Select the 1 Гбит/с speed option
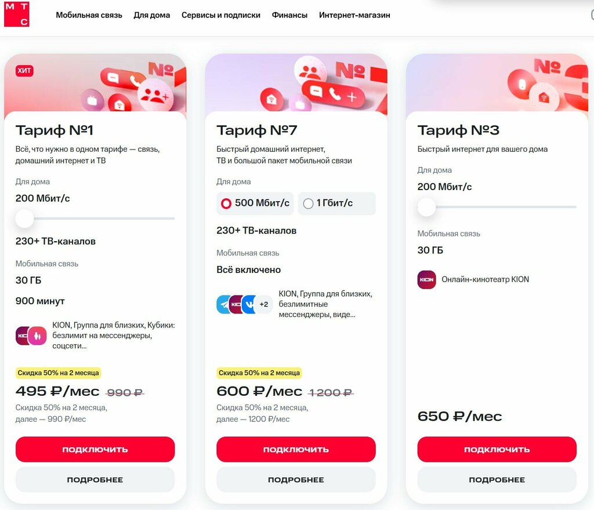The height and width of the screenshot is (510, 594). 336,203
